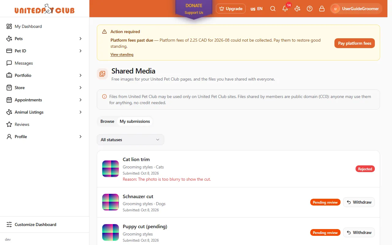Screen dimensions: 392x245
Task: Switch to the Browse tab
Action: point(107,121)
